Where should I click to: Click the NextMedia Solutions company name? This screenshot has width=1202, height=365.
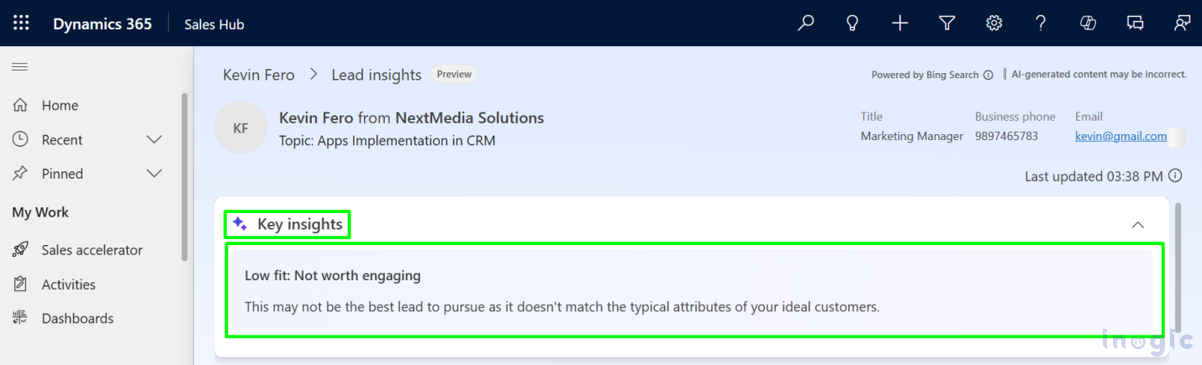[470, 117]
